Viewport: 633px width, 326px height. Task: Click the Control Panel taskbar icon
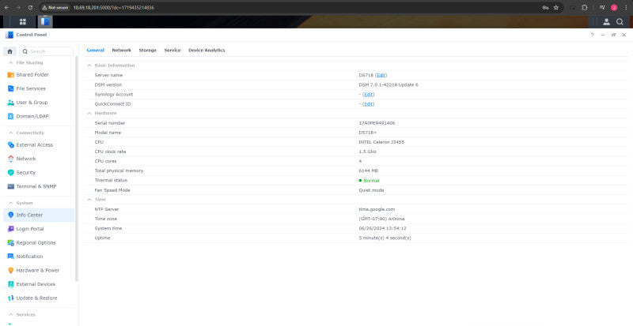(45, 22)
